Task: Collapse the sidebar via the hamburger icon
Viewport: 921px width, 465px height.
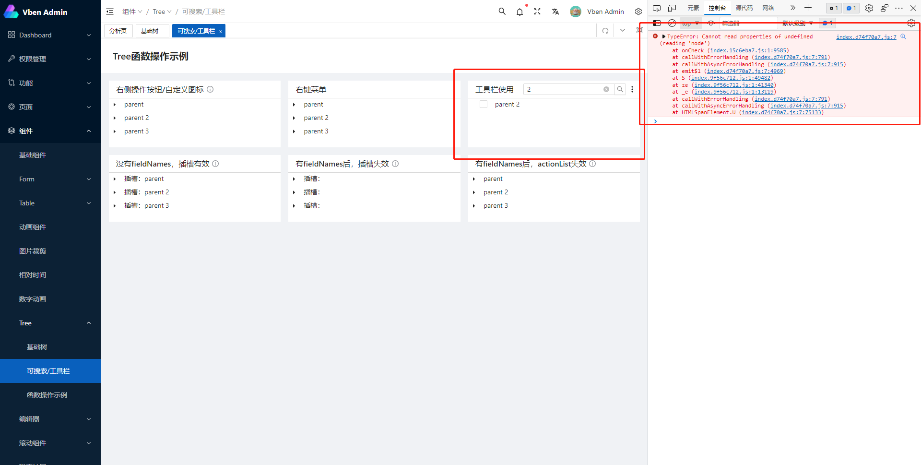Action: (x=110, y=11)
